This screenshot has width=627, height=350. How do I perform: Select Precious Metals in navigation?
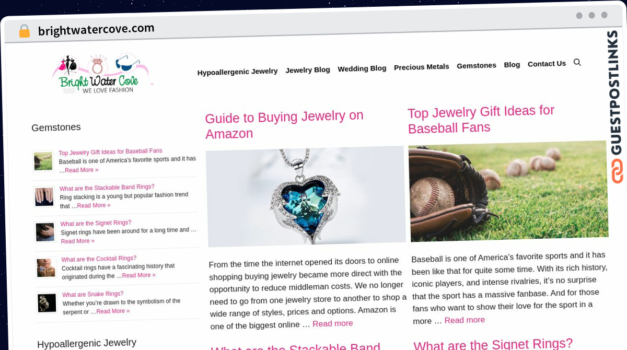(421, 67)
